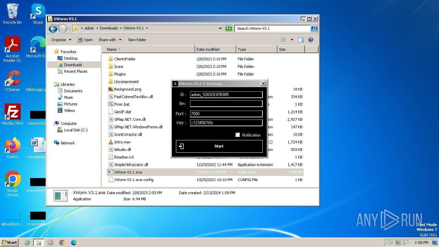The width and height of the screenshot is (439, 247).
Task: Click the Explorer help icon
Action: point(311,40)
